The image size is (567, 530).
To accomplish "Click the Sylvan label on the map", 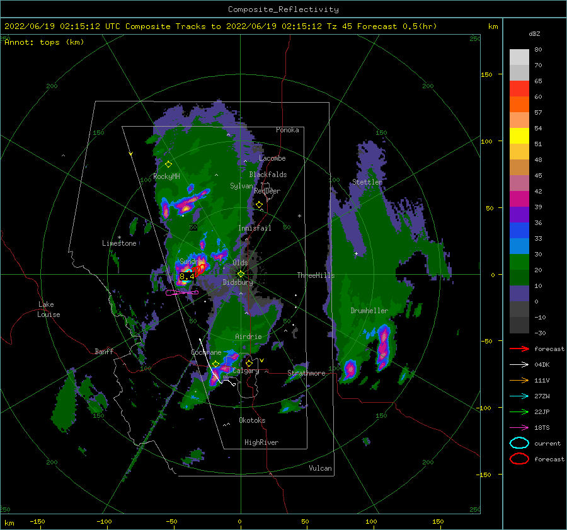I will click(241, 186).
